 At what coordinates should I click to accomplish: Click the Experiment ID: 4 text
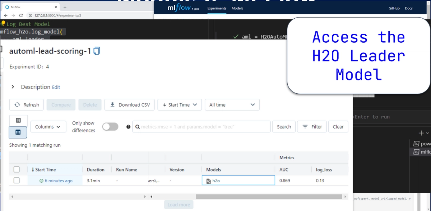(29, 67)
